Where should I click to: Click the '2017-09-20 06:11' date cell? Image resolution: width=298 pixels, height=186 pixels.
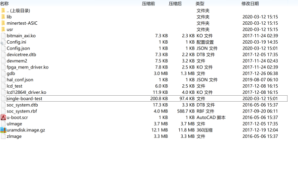click(260, 111)
